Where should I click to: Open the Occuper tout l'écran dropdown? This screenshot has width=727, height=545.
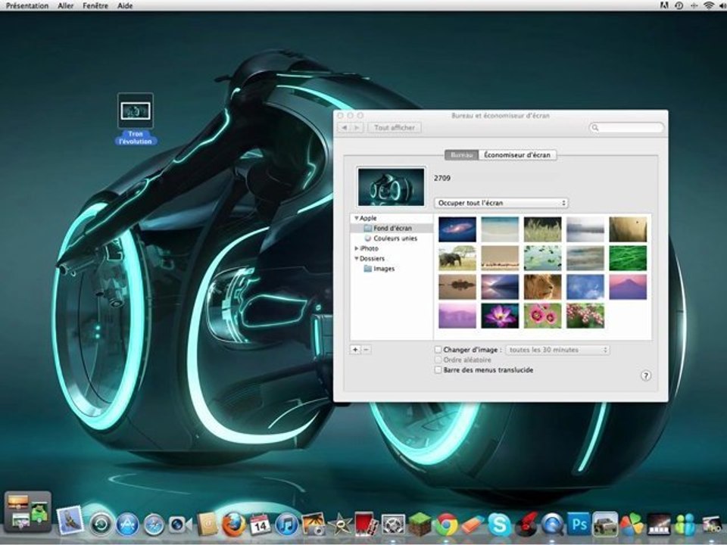(501, 203)
